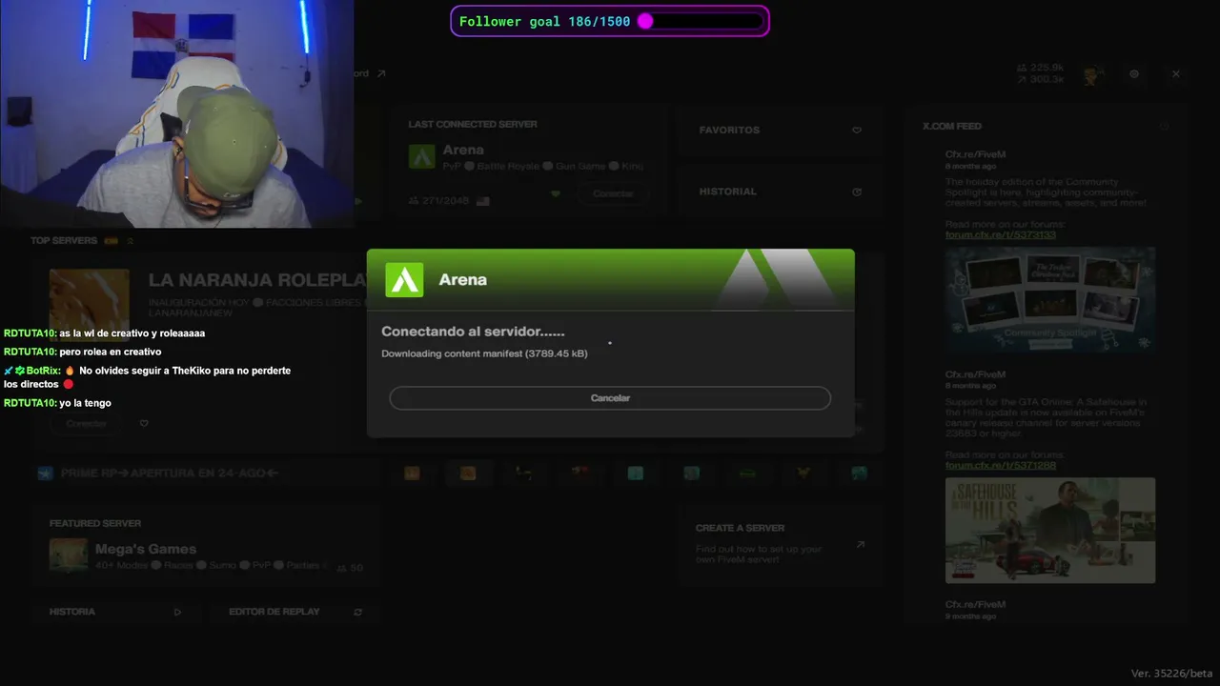Viewport: 1220px width, 686px height.
Task: Open the FAVORITOS section
Action: 779,131
